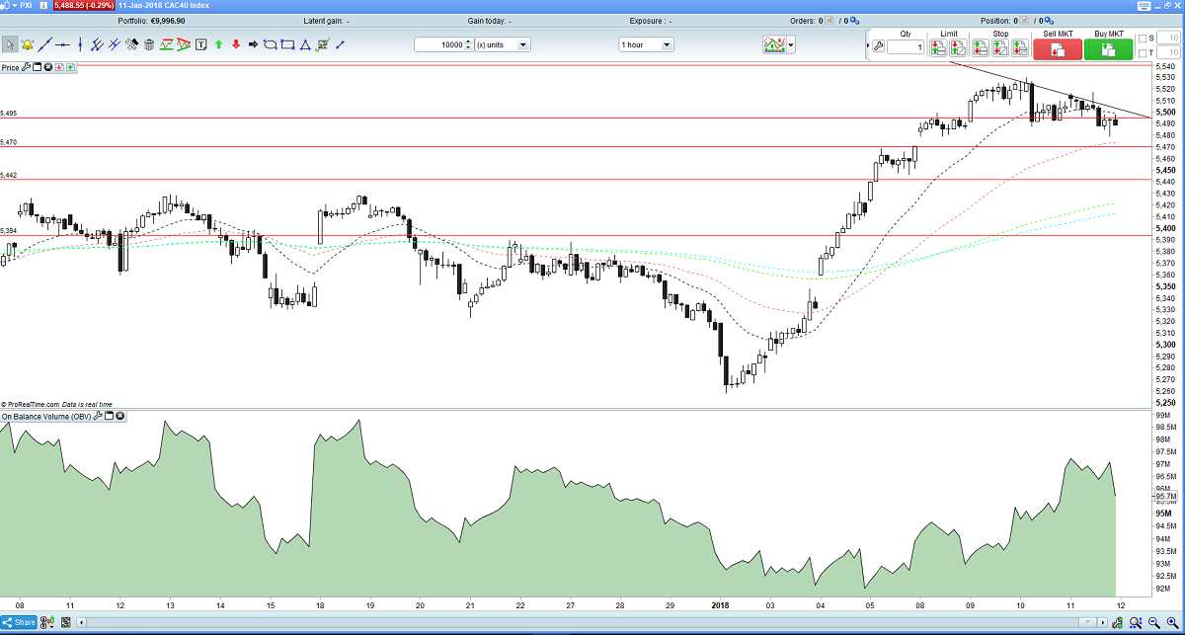The height and width of the screenshot is (635, 1185).
Task: Click the 5,394 red level label
Action: coord(9,230)
